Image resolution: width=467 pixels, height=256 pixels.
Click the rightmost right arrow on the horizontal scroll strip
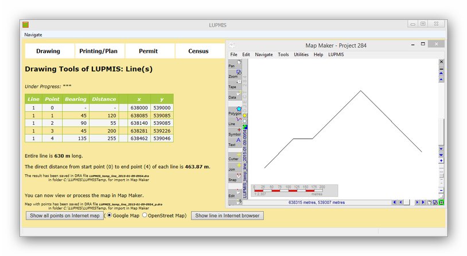pos(423,203)
